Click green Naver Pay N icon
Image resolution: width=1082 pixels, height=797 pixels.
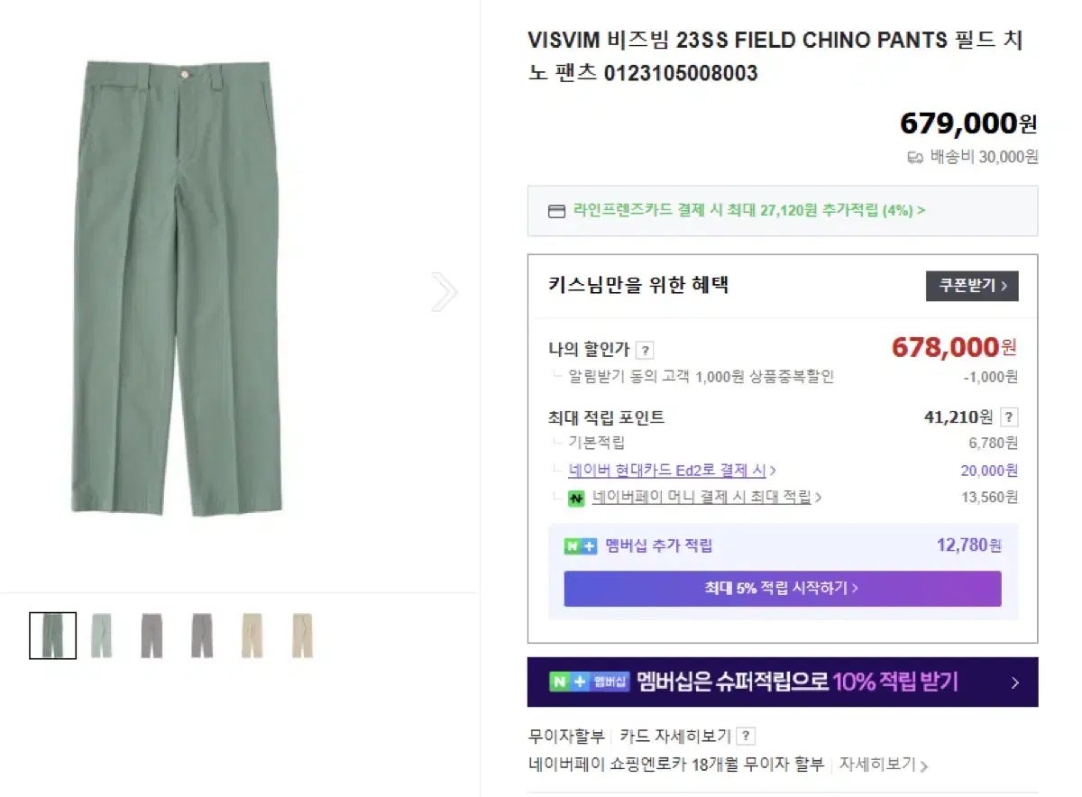(577, 498)
